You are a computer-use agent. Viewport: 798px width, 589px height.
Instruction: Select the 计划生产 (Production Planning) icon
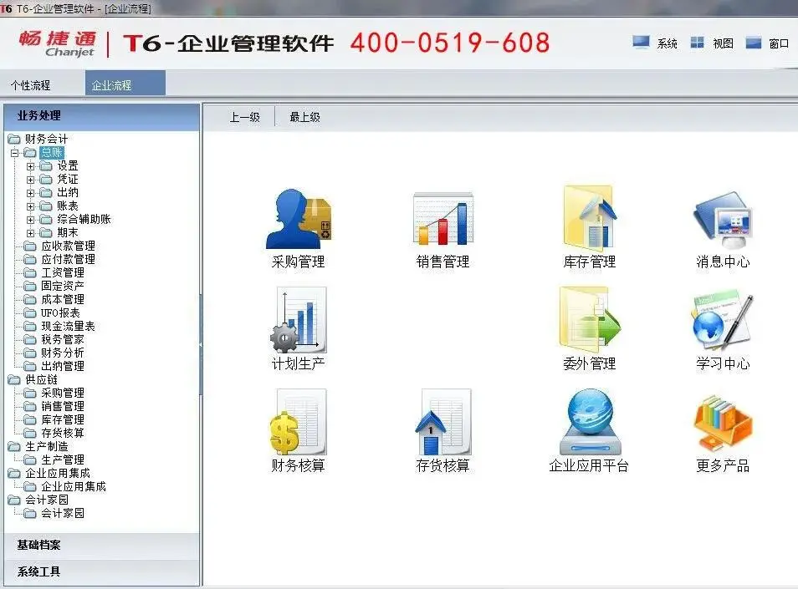point(299,322)
